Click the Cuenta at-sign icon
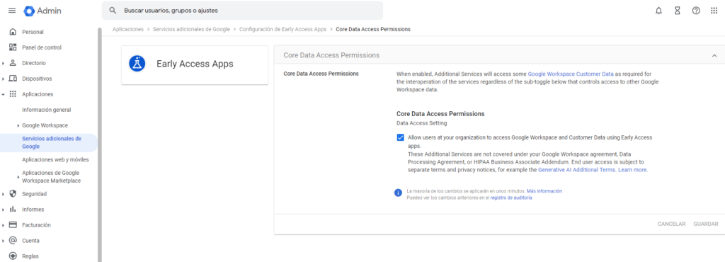725x262 pixels. [13, 240]
